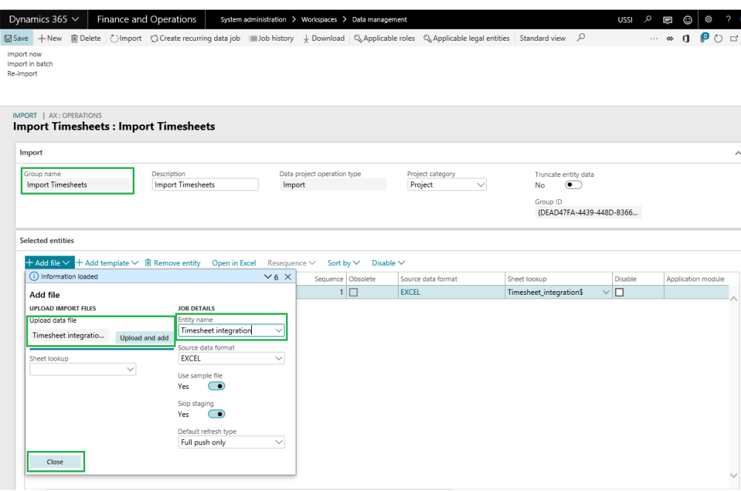Click the Group name field

coord(78,184)
